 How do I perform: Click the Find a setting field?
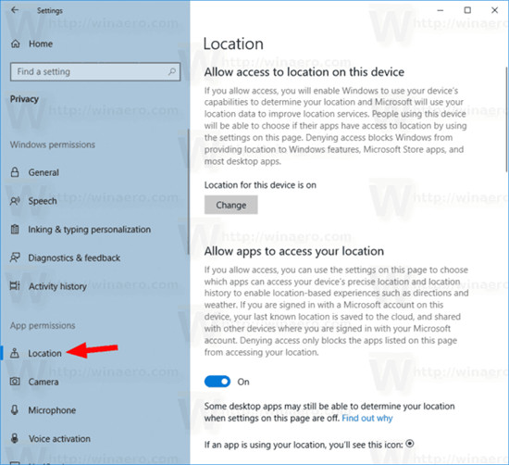tap(95, 71)
